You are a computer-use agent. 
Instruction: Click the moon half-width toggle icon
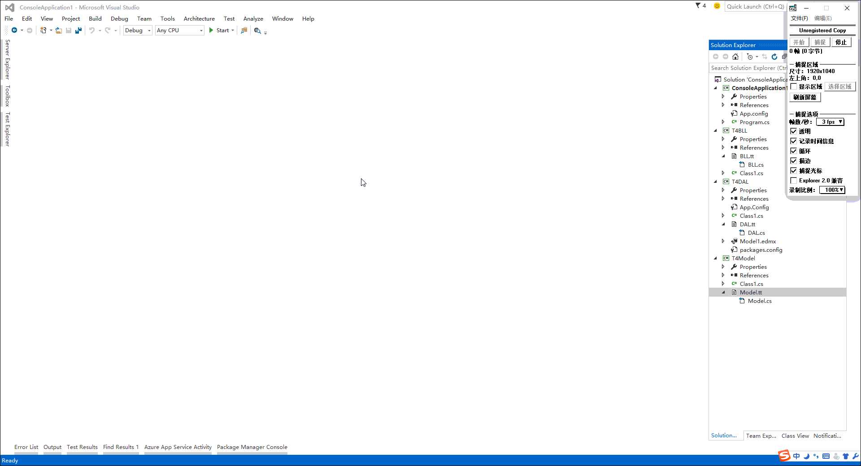click(806, 456)
